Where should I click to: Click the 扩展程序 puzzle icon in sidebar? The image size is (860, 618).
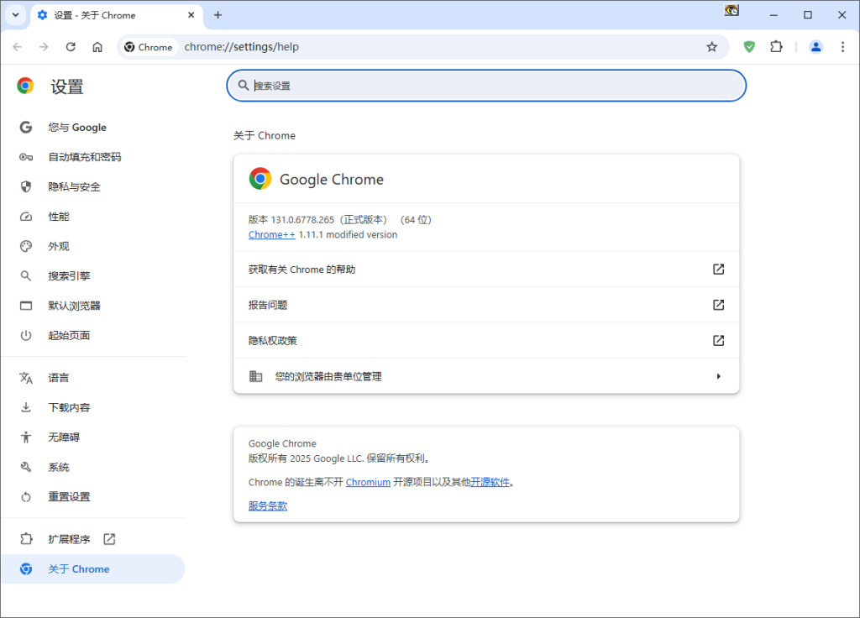[x=26, y=539]
